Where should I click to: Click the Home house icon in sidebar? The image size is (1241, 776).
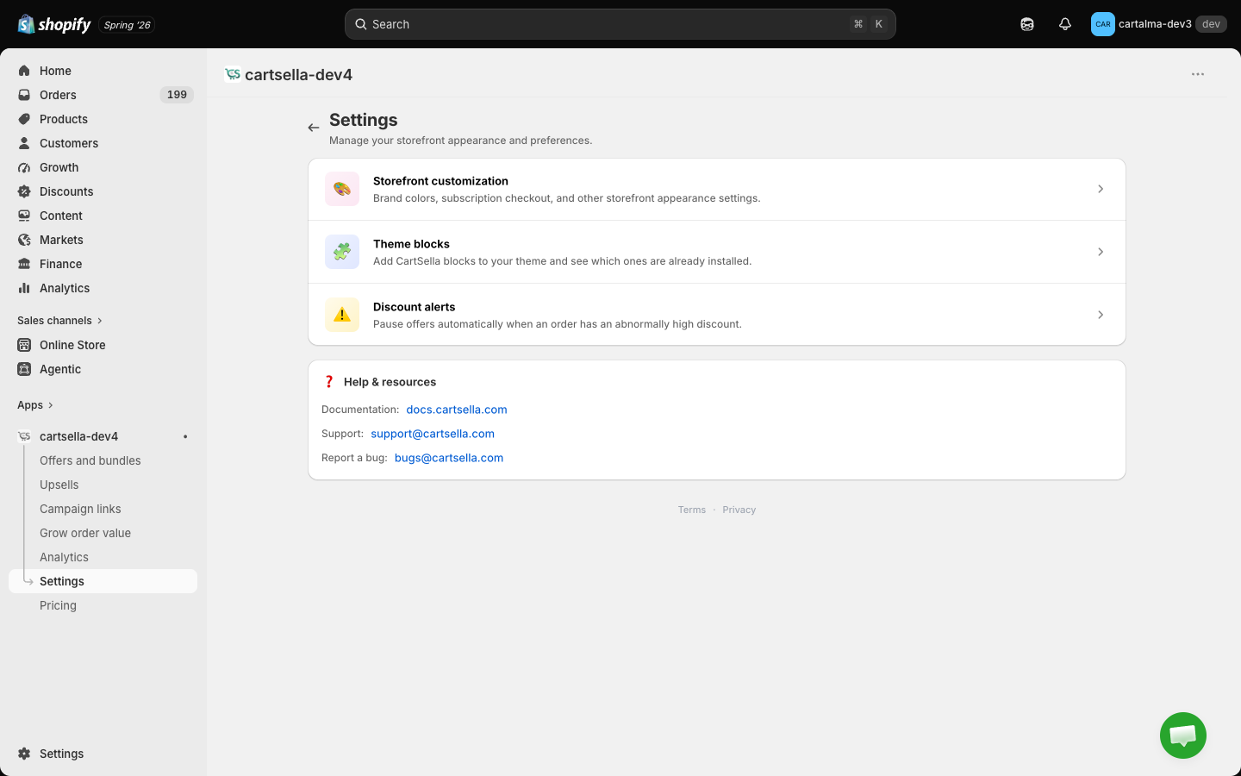(24, 71)
